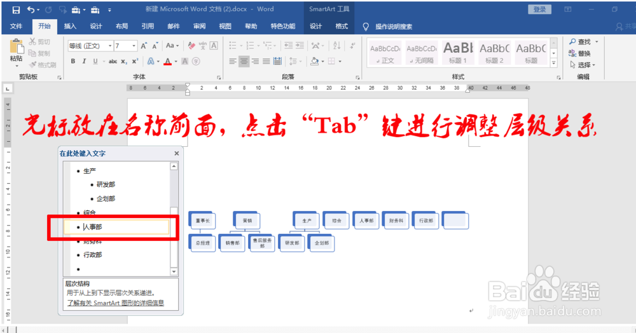
Task: Toggle Bold formatting
Action: pos(73,61)
